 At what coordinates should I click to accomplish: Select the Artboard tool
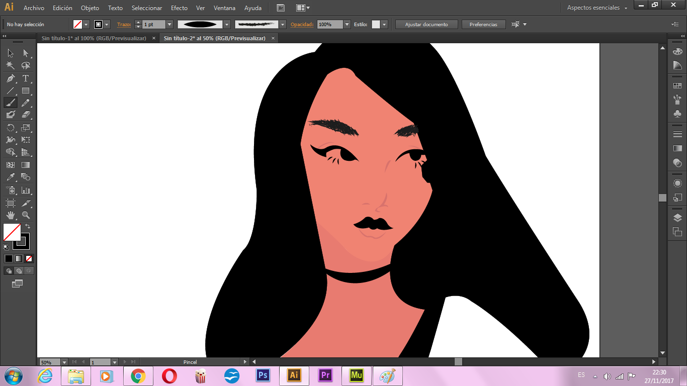tap(11, 203)
